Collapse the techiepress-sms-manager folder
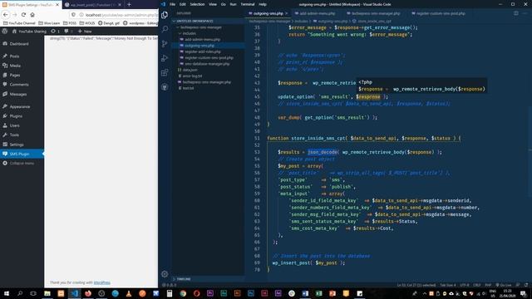 coord(209,27)
